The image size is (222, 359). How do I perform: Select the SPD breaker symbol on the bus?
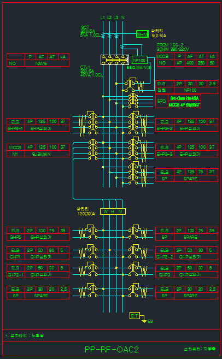coord(132,100)
